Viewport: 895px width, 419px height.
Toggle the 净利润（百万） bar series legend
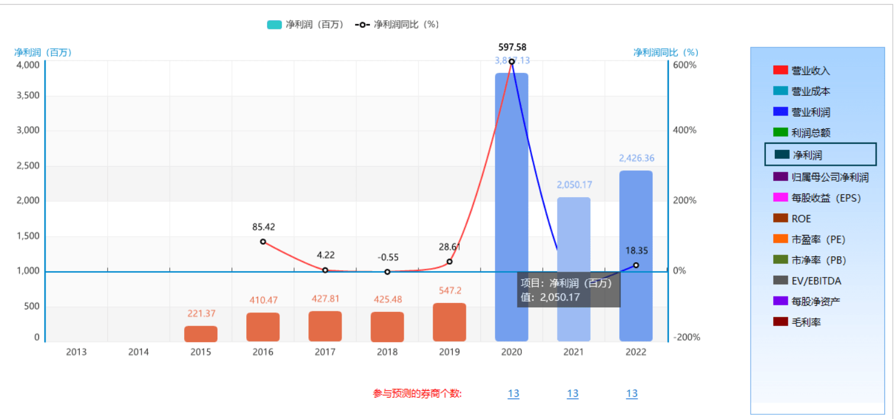coord(305,24)
